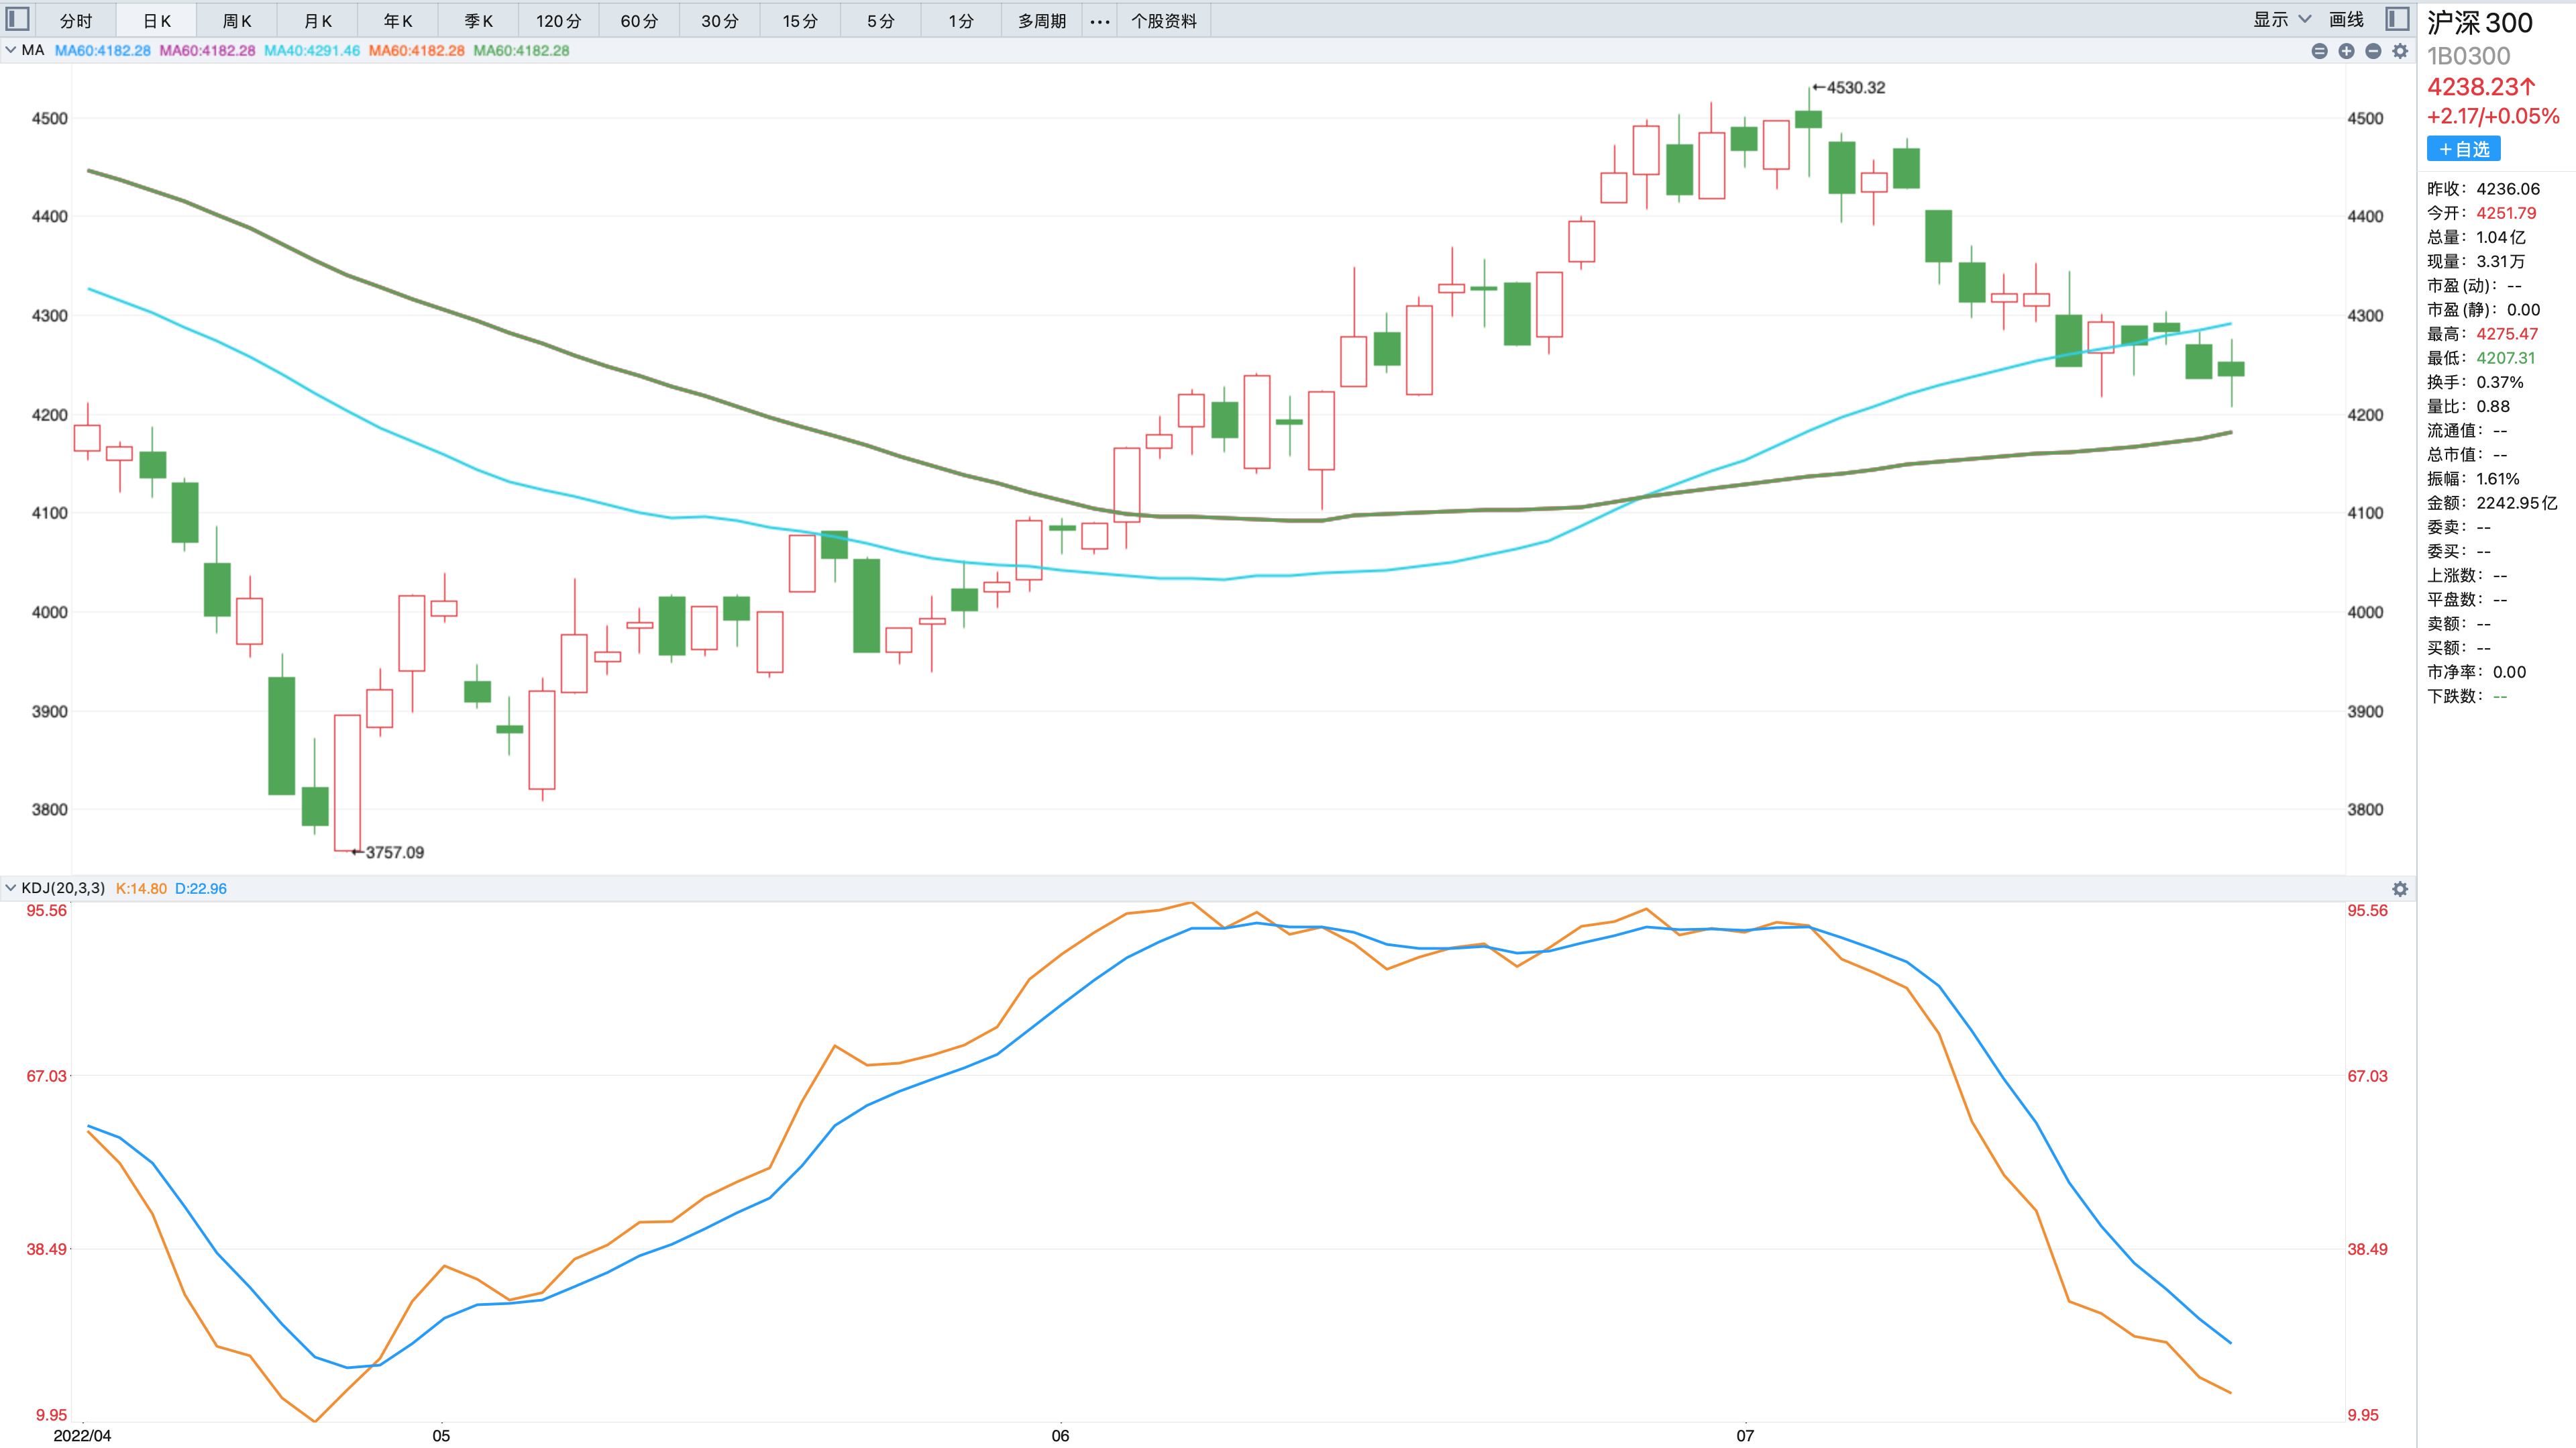Open MA indicator settings gear
The height and width of the screenshot is (1448, 2576).
(x=2400, y=51)
